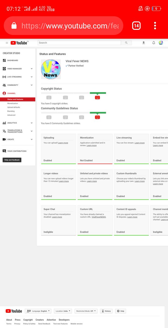Click Learn more in Super Chat card

coord(57,217)
